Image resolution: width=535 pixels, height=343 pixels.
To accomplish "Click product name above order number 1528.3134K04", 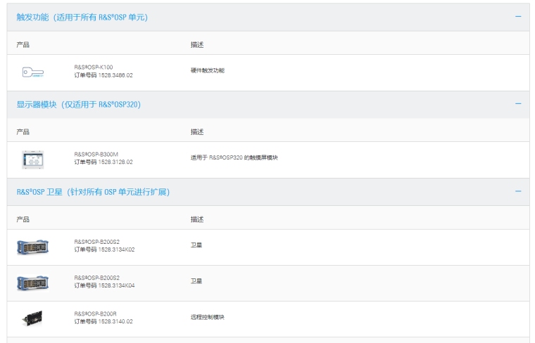I will (x=97, y=278).
